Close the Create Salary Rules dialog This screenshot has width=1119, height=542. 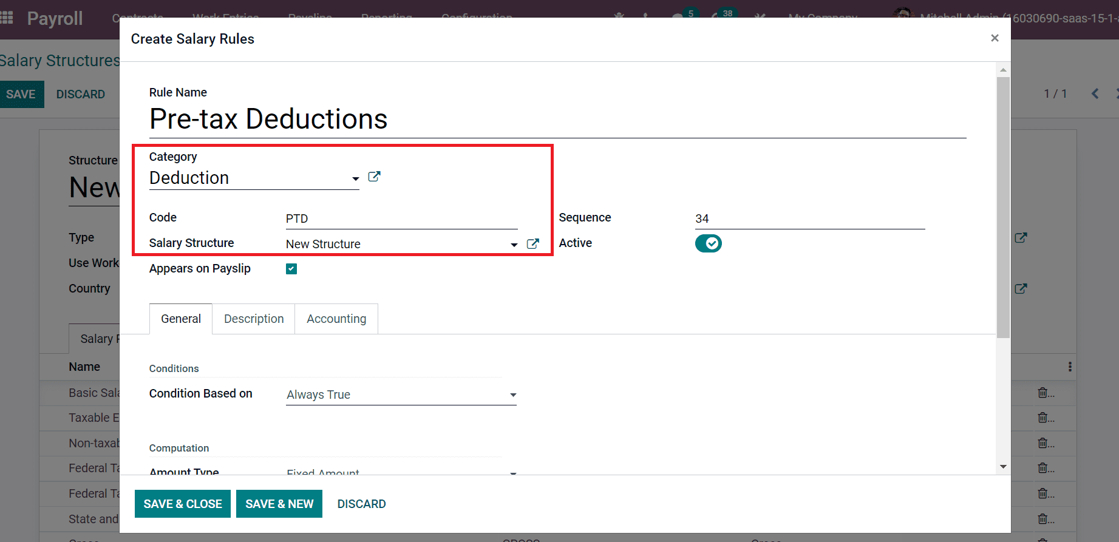coord(995,38)
